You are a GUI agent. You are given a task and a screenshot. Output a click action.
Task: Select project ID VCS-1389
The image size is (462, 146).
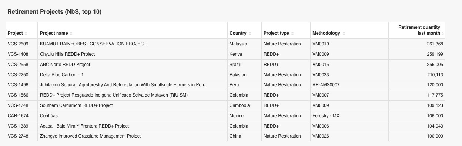[x=18, y=126]
